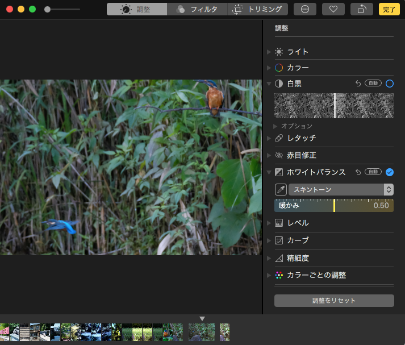Click the zoom slider in toolbar
The image size is (405, 345).
pos(62,9)
